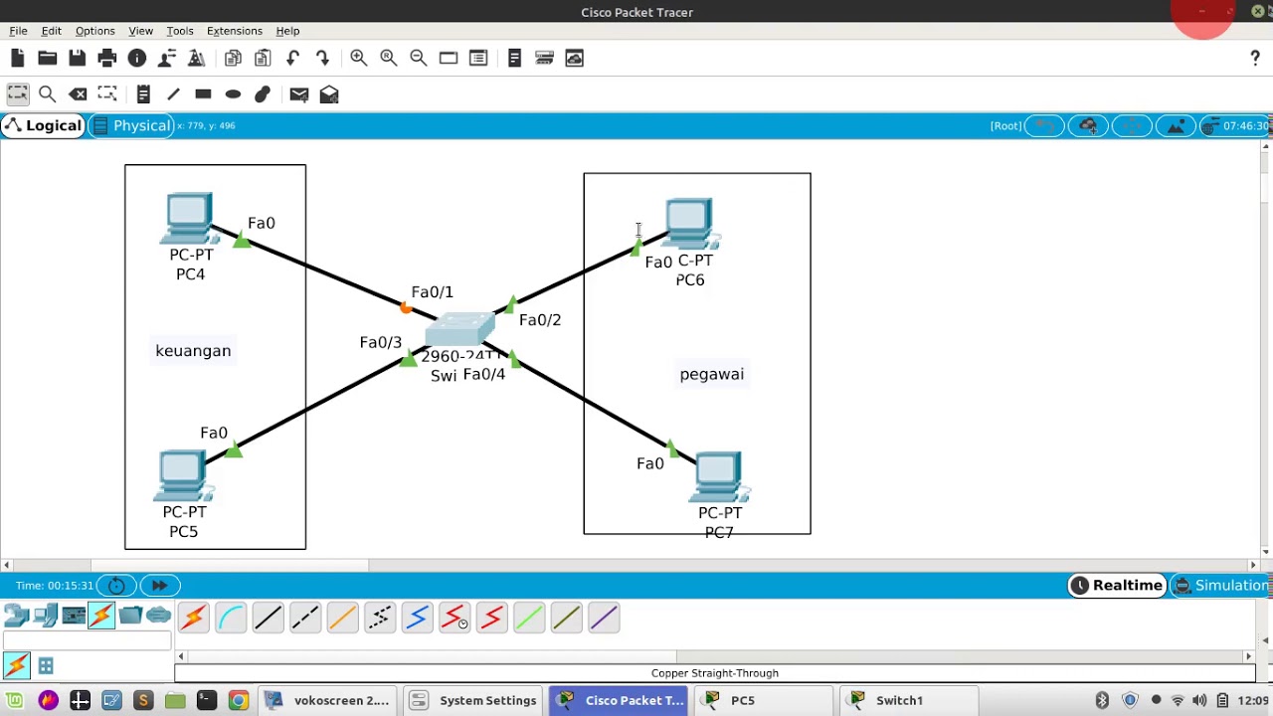
Task: Select the Draw Ellipse tool
Action: tap(233, 94)
